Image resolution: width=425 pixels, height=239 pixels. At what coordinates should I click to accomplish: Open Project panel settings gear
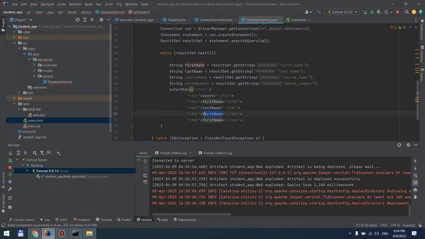101,20
